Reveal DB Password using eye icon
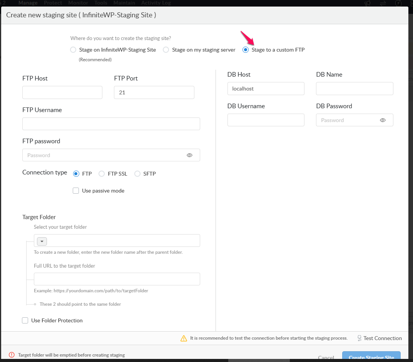Viewport: 413px width, 362px height. (x=383, y=120)
